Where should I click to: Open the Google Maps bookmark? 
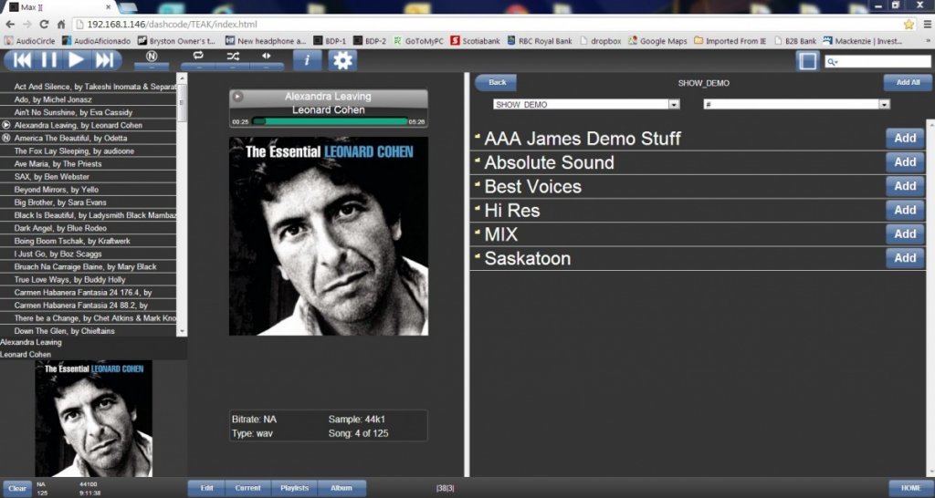click(x=657, y=41)
